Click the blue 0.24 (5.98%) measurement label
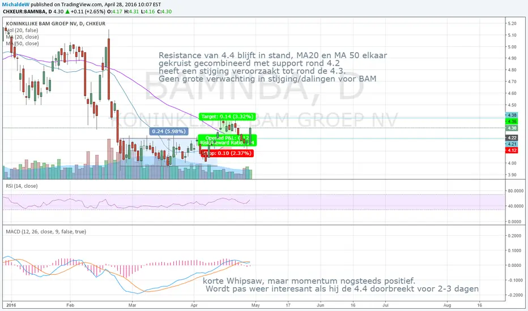This screenshot has height=311, width=528. [169, 131]
